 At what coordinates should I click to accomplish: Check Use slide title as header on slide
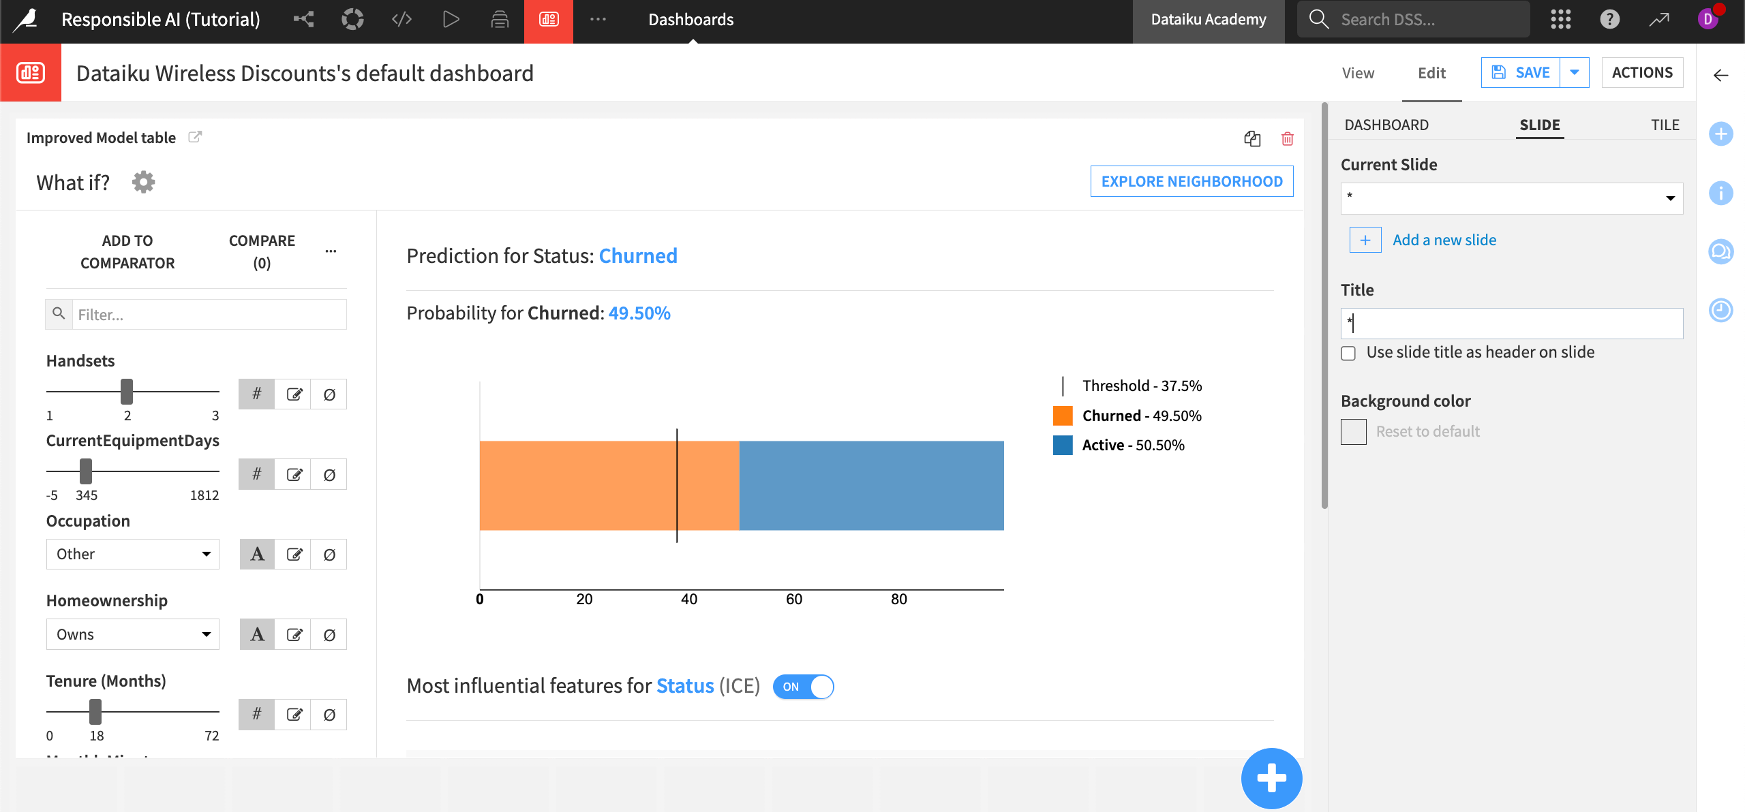(x=1348, y=353)
